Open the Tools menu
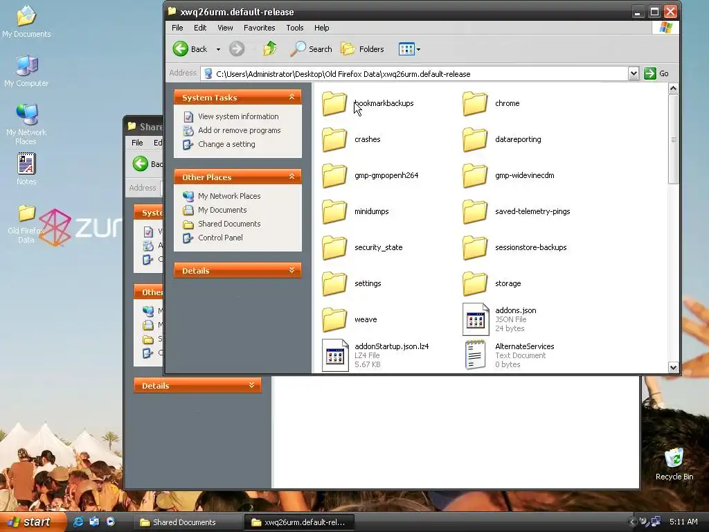Image resolution: width=709 pixels, height=532 pixels. 295,28
